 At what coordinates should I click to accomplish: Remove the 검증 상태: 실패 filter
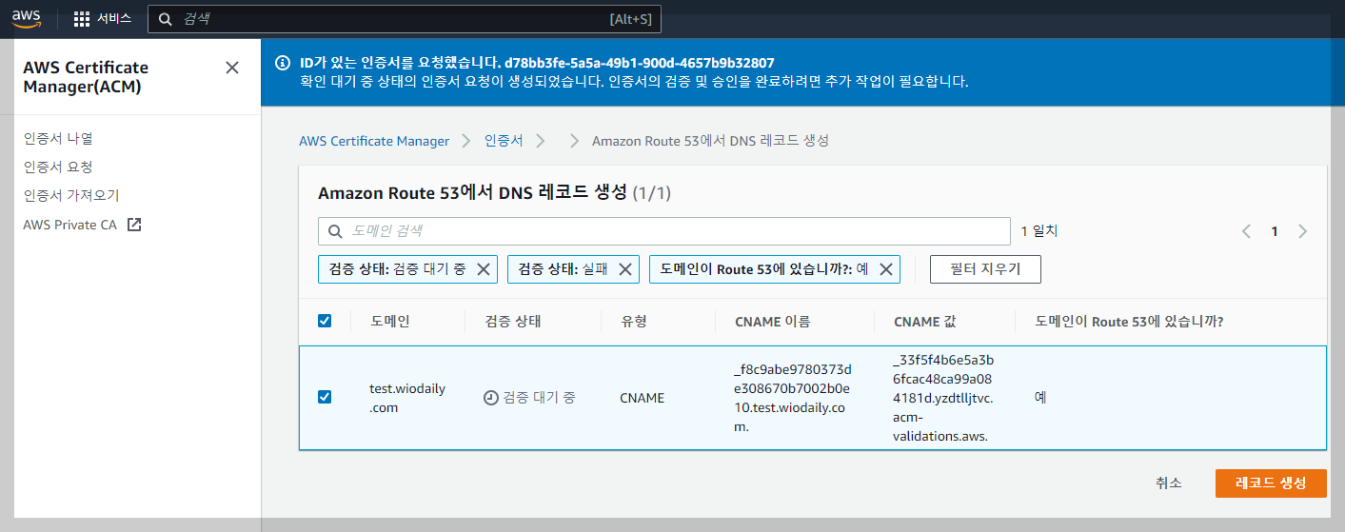pyautogui.click(x=624, y=269)
